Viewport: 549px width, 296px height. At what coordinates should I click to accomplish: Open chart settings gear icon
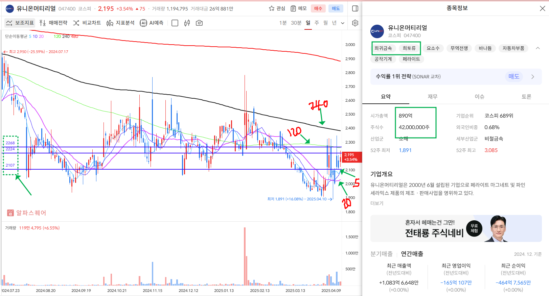(x=355, y=23)
